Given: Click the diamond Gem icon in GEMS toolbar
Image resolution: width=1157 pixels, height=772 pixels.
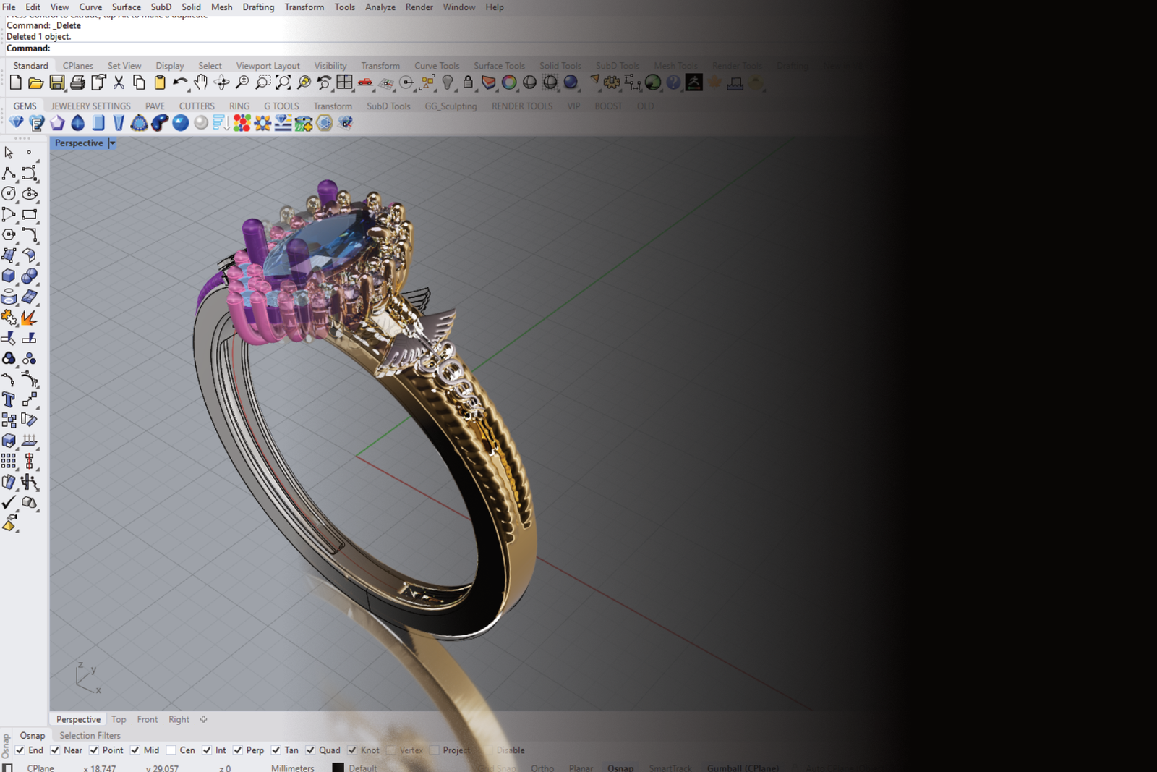Looking at the screenshot, I should 16,123.
